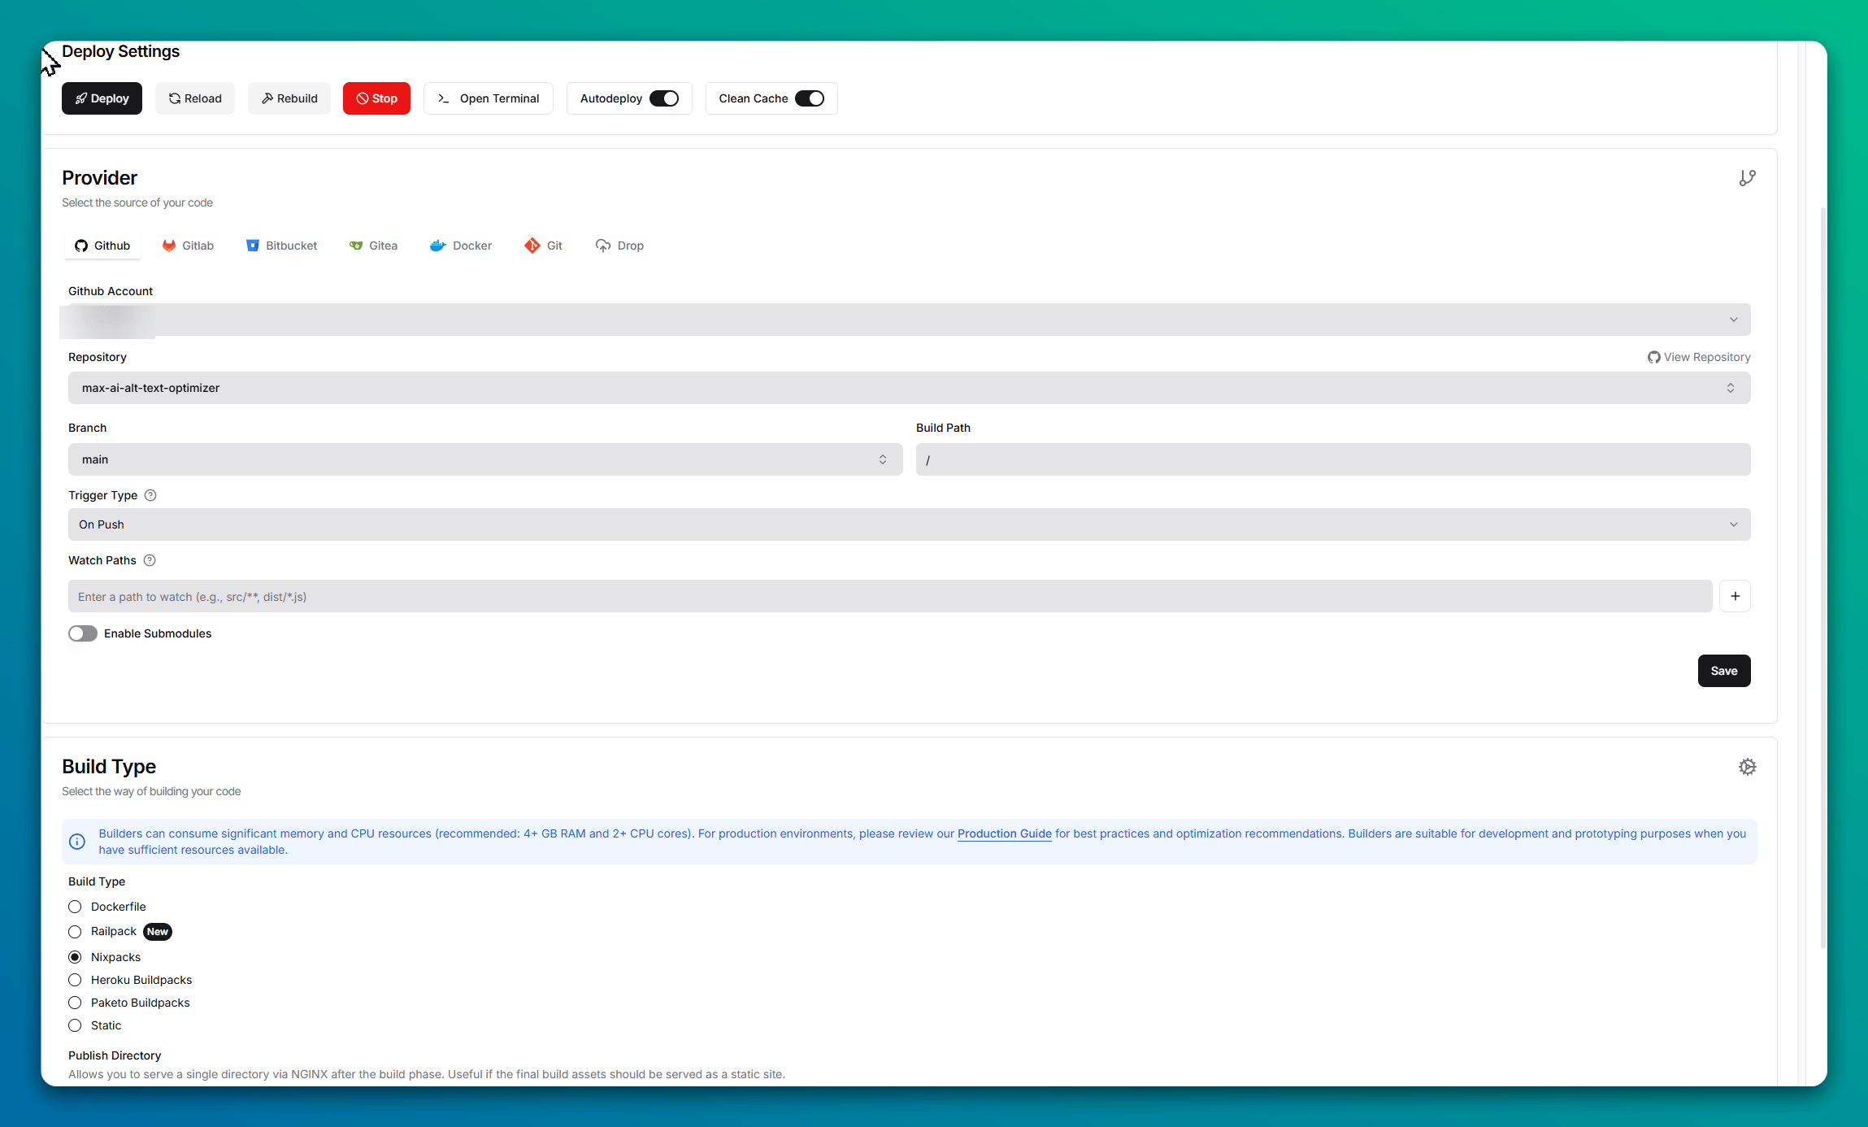
Task: Open Build Type advanced settings gear icon
Action: [x=1748, y=767]
